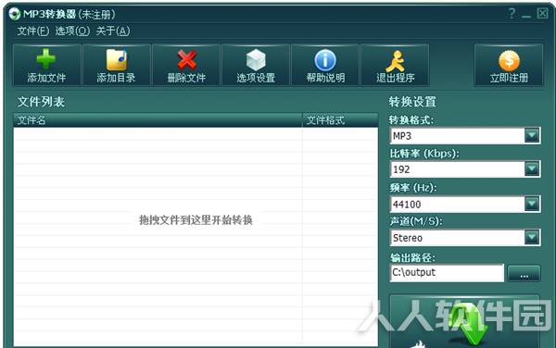Open the 关于(A) menu
This screenshot has width=556, height=348.
click(113, 31)
